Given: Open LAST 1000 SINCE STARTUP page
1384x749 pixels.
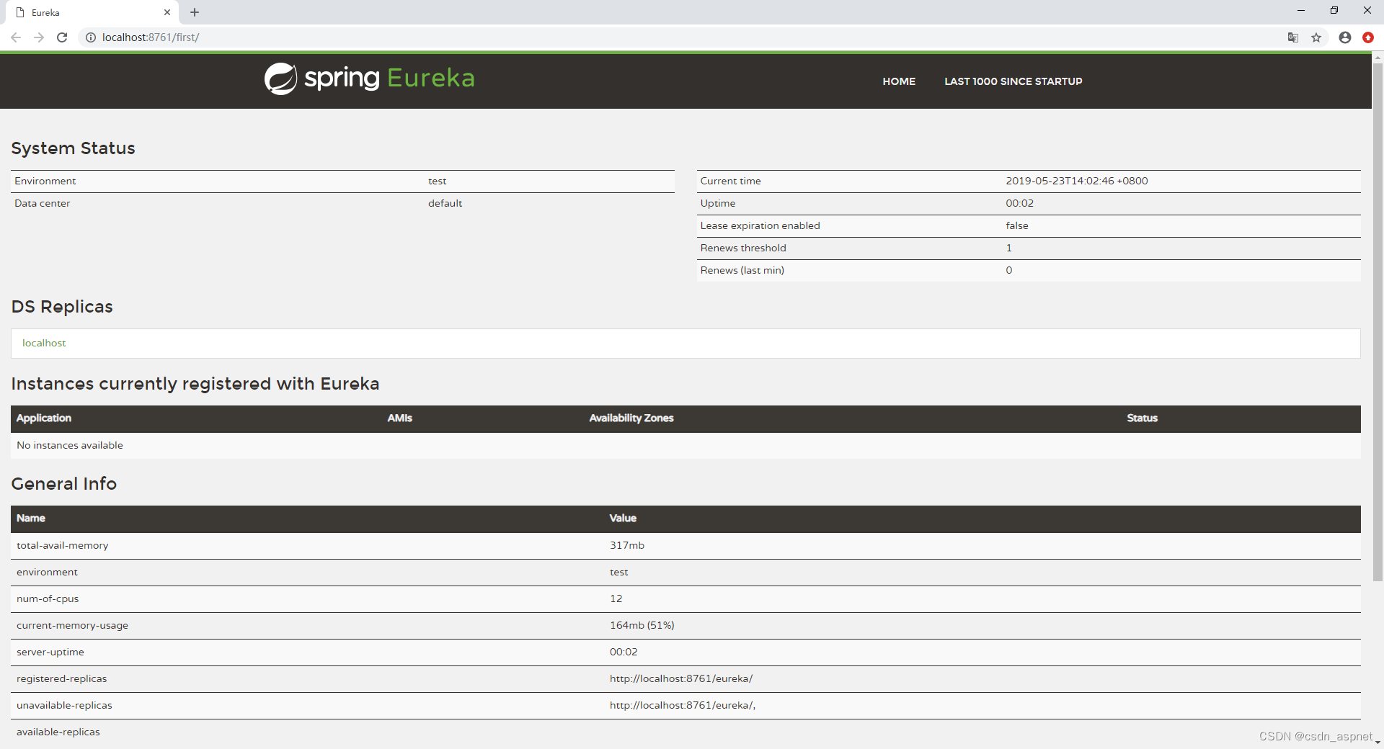Looking at the screenshot, I should 1013,81.
